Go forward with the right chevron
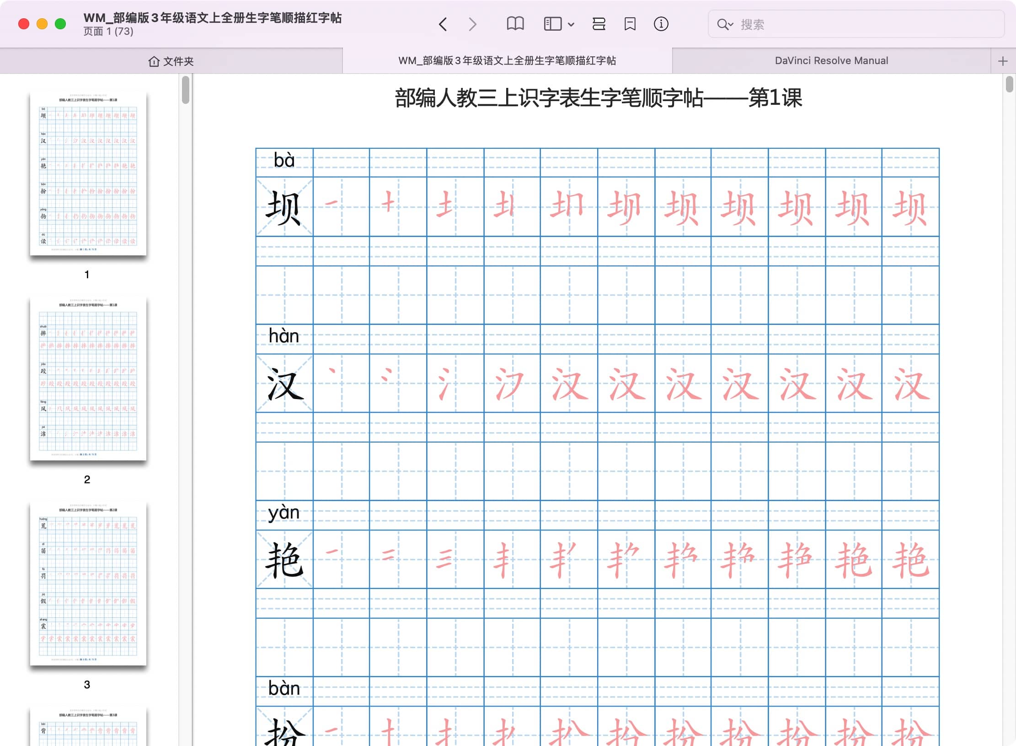 tap(473, 24)
